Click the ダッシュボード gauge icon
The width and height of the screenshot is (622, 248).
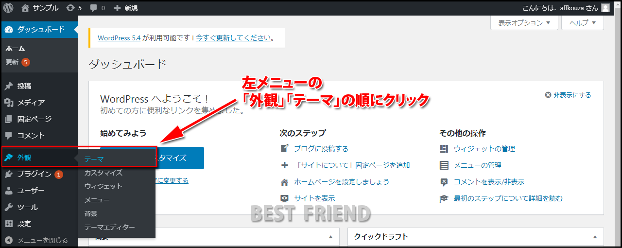9,29
